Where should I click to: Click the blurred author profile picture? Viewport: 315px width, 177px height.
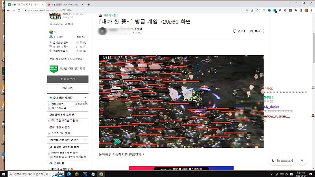point(102,31)
